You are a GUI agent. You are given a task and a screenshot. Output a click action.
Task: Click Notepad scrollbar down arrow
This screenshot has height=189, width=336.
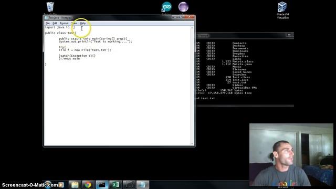(192, 143)
